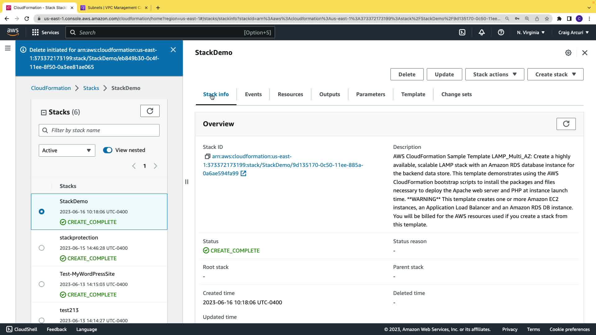The width and height of the screenshot is (596, 335).
Task: Refresh the Stacks list
Action: click(150, 111)
